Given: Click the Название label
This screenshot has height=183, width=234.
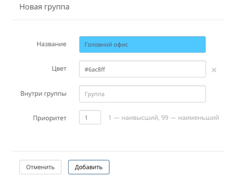Looking at the screenshot, I should click(51, 44).
